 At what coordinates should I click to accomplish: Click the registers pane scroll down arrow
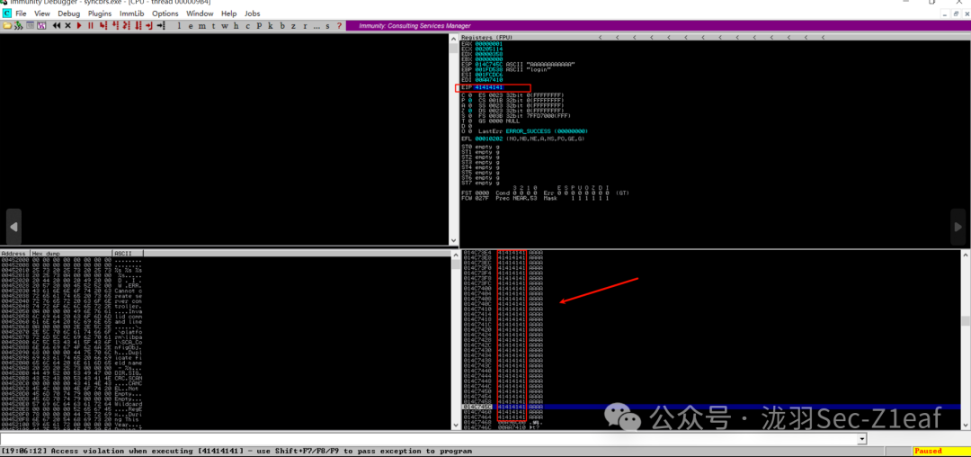click(x=455, y=240)
